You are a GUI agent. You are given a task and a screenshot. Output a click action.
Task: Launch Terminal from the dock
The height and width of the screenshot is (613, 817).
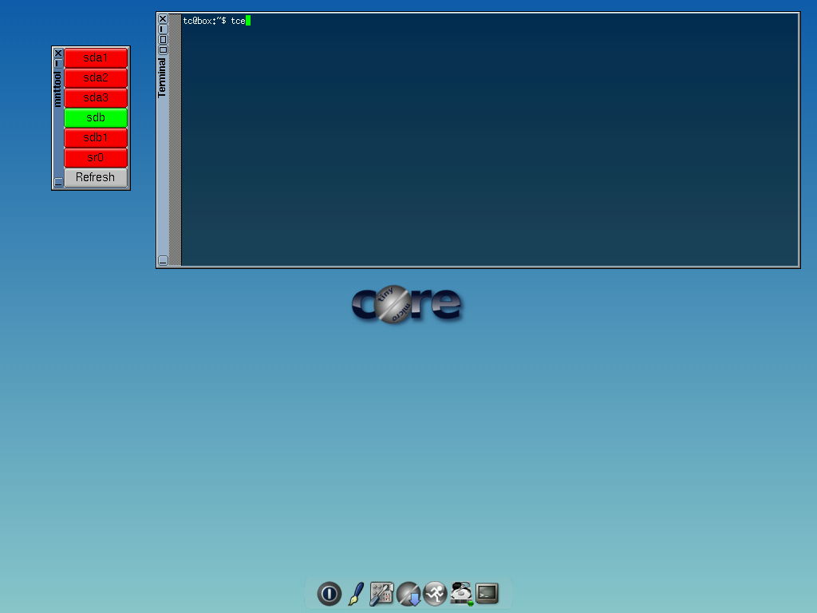(x=487, y=593)
